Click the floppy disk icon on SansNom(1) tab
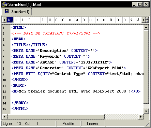The image size is (151, 128). click(x=7, y=11)
